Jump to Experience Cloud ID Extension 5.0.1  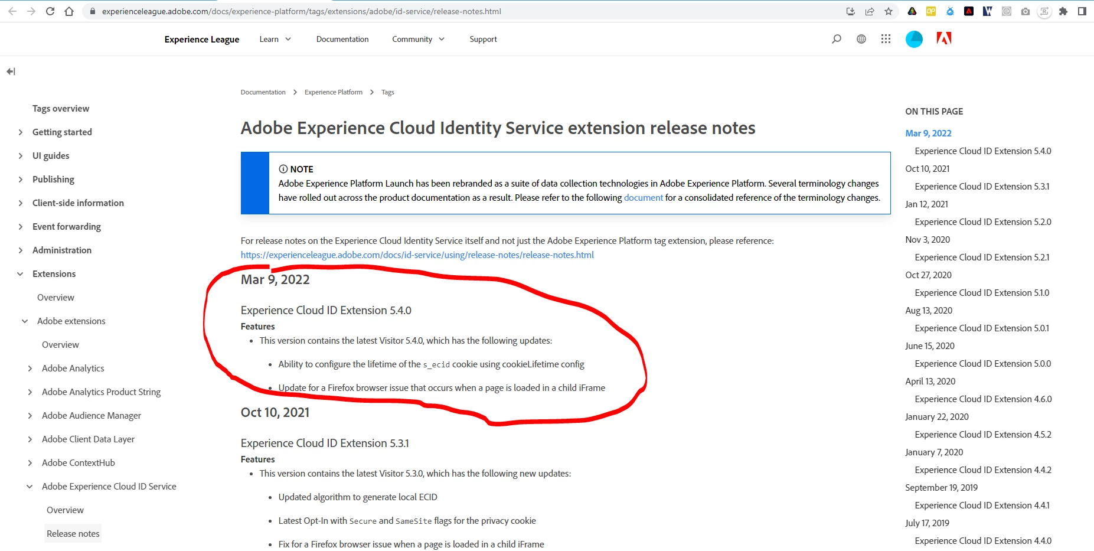(x=982, y=328)
